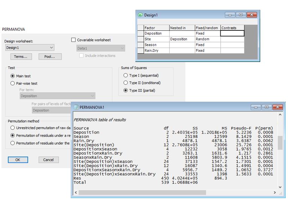This screenshot has width=288, height=203.
Task: Click the Contrasts cell for Deposition row
Action: click(232, 33)
